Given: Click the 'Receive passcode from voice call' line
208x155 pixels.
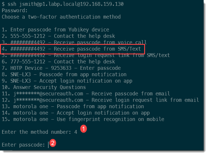Looking at the screenshot, I should pos(74,42).
